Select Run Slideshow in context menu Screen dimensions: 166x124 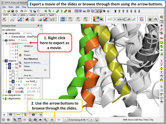click(x=31, y=59)
